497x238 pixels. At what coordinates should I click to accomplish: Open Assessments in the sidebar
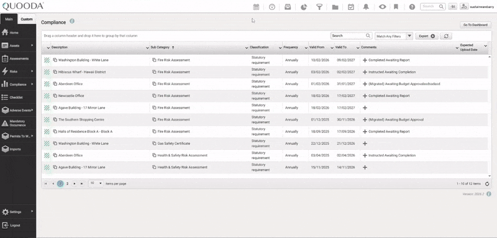tap(18, 58)
